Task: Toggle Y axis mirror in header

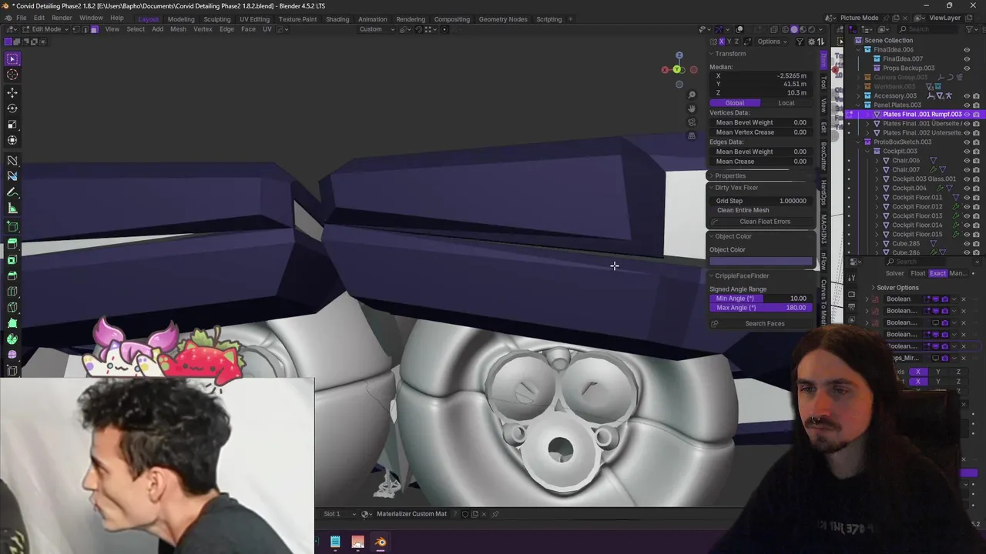Action: click(x=729, y=42)
